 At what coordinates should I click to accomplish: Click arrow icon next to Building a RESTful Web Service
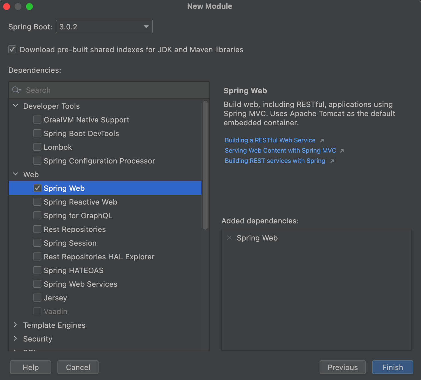pyautogui.click(x=322, y=140)
